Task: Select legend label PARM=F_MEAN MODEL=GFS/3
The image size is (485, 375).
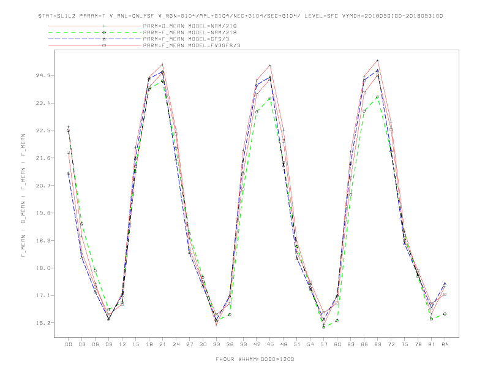Action: [186, 39]
